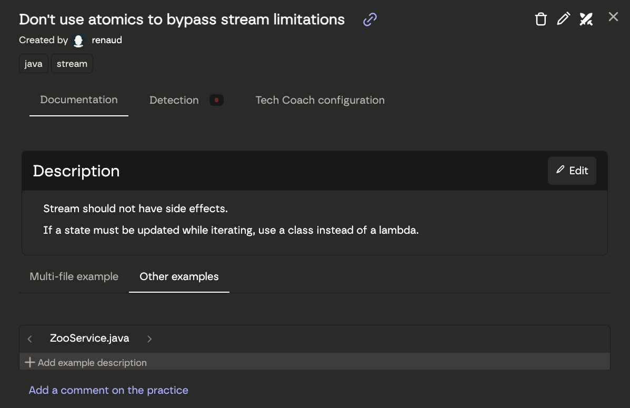Add an example description
This screenshot has height=408, width=630.
[86, 362]
